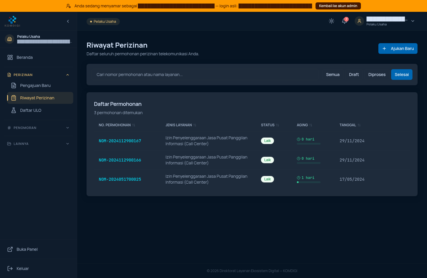Click the Pelaku Usaha role badge

click(103, 22)
